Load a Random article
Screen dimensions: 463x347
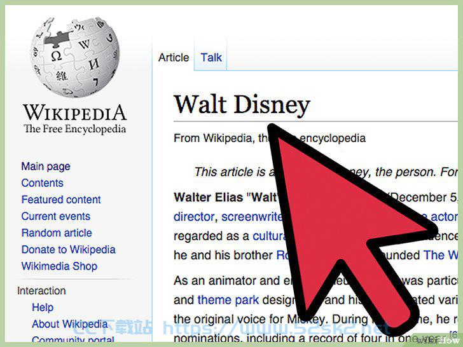[57, 233]
